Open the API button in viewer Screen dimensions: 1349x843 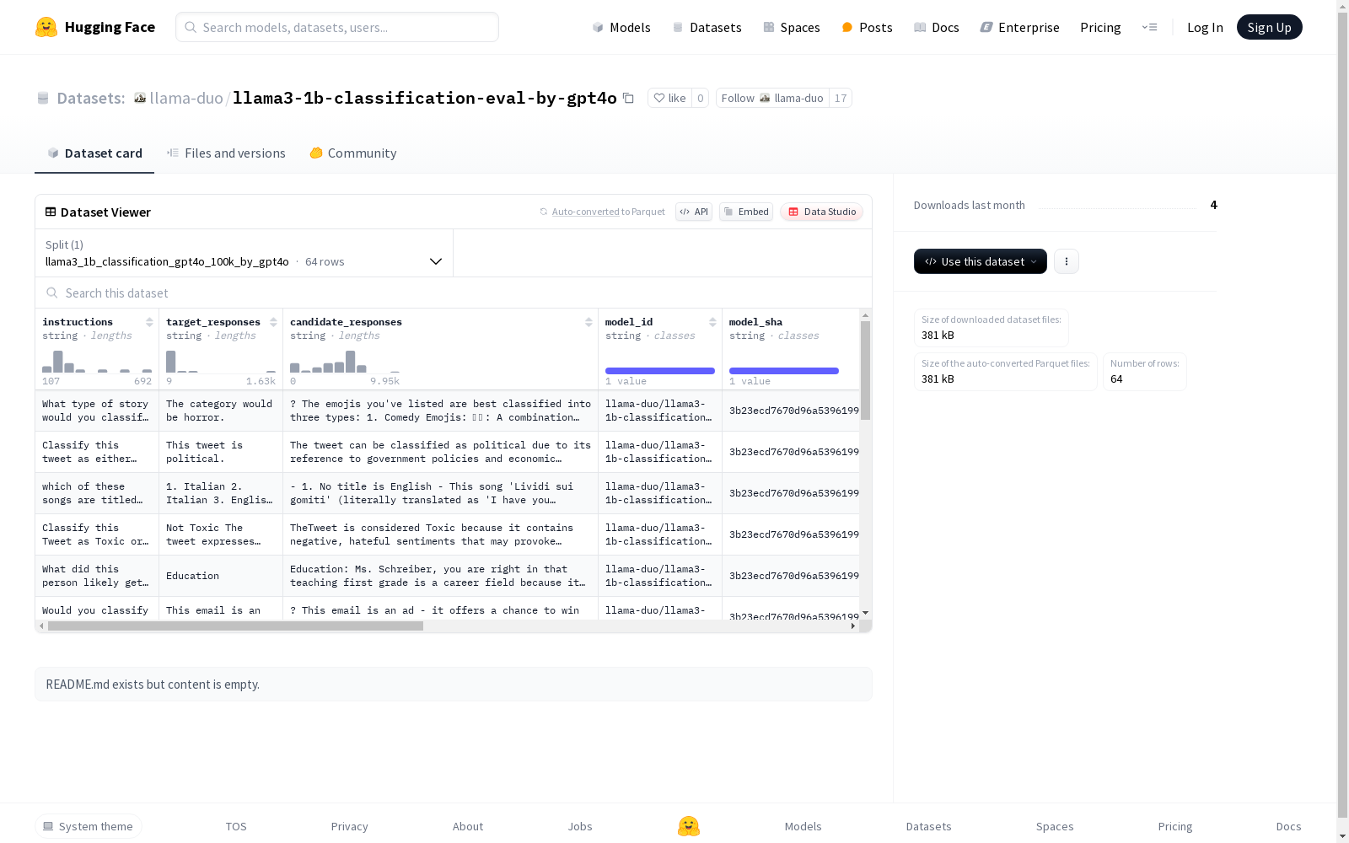pos(694,212)
